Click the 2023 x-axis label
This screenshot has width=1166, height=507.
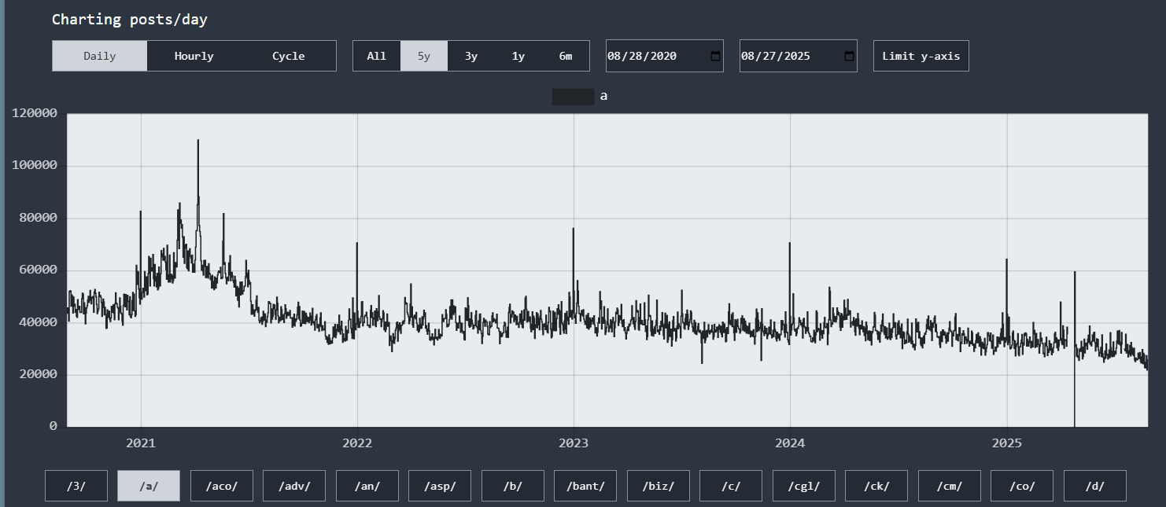click(x=574, y=443)
